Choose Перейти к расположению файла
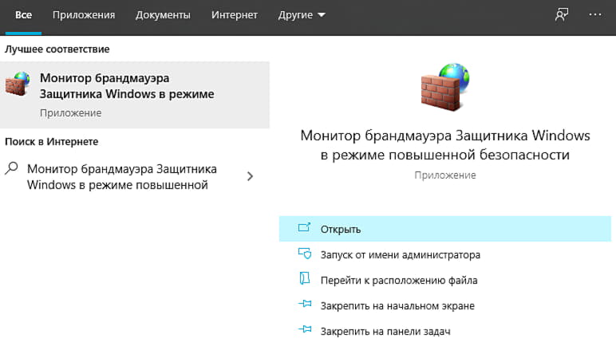The width and height of the screenshot is (616, 362). (x=399, y=281)
